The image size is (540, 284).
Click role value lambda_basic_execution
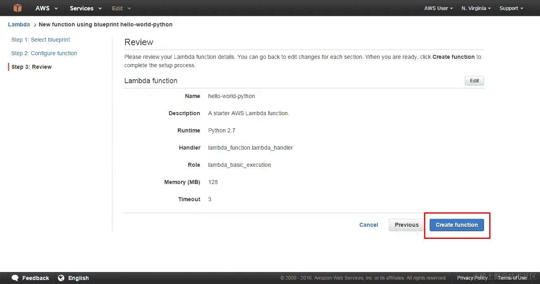tap(239, 165)
